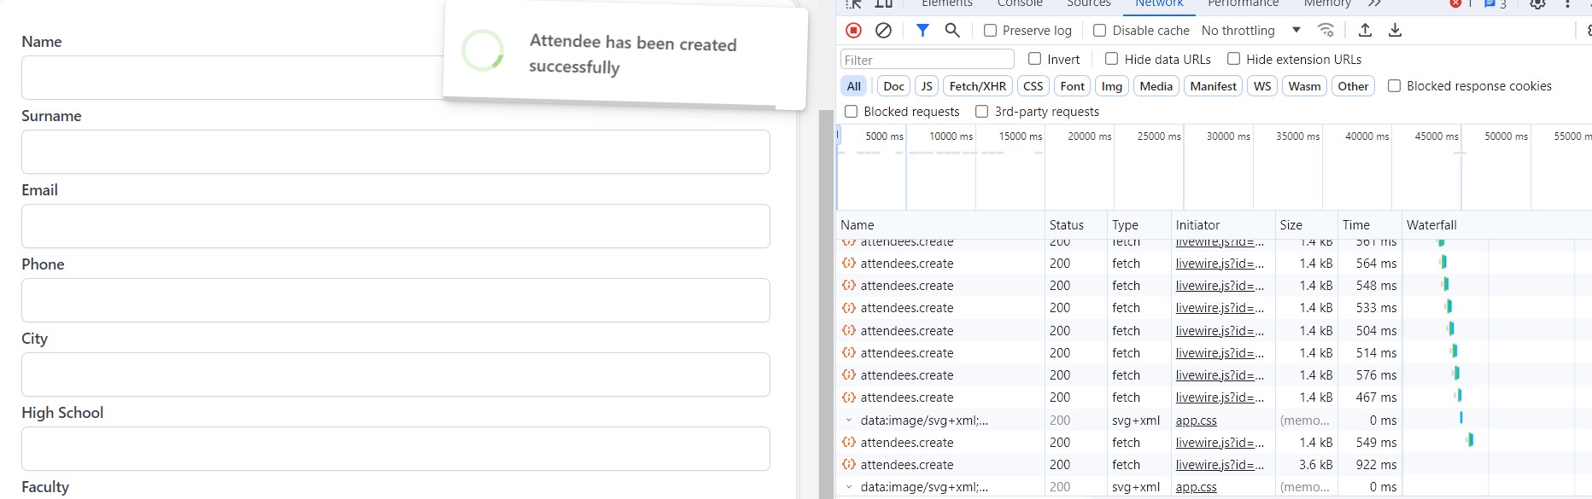Switch to the Performance tab

pyautogui.click(x=1243, y=4)
